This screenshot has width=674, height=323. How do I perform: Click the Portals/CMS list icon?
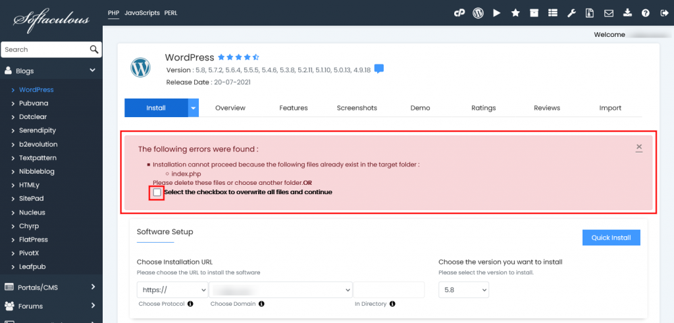pos(9,287)
